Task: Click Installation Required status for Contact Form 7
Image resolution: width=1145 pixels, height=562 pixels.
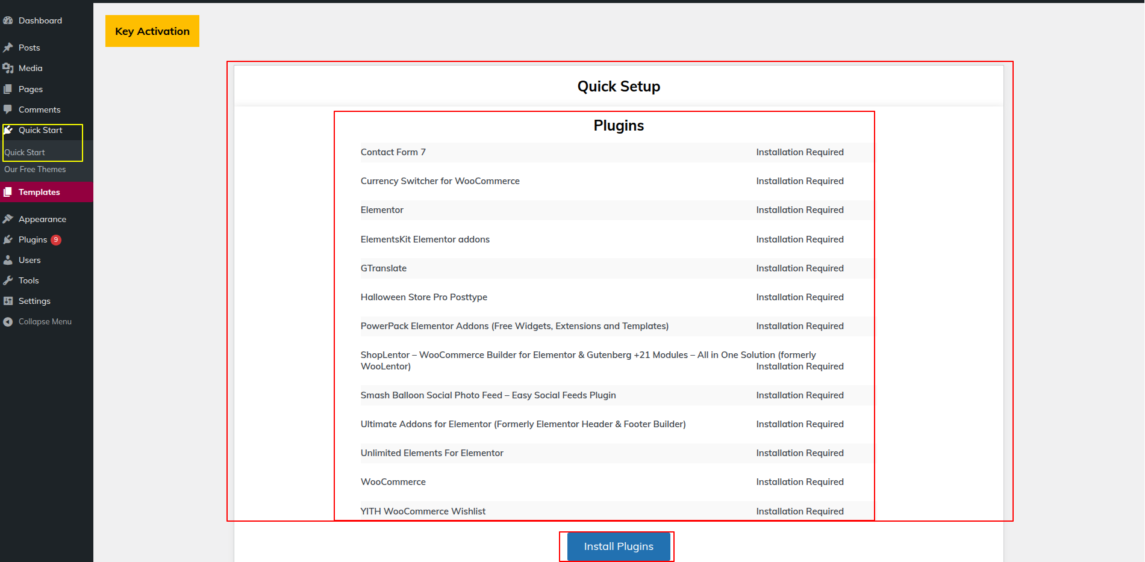Action: [800, 152]
